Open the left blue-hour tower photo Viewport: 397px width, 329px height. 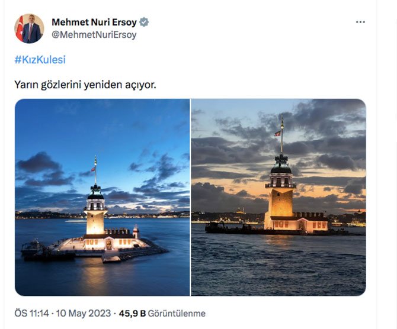point(102,197)
